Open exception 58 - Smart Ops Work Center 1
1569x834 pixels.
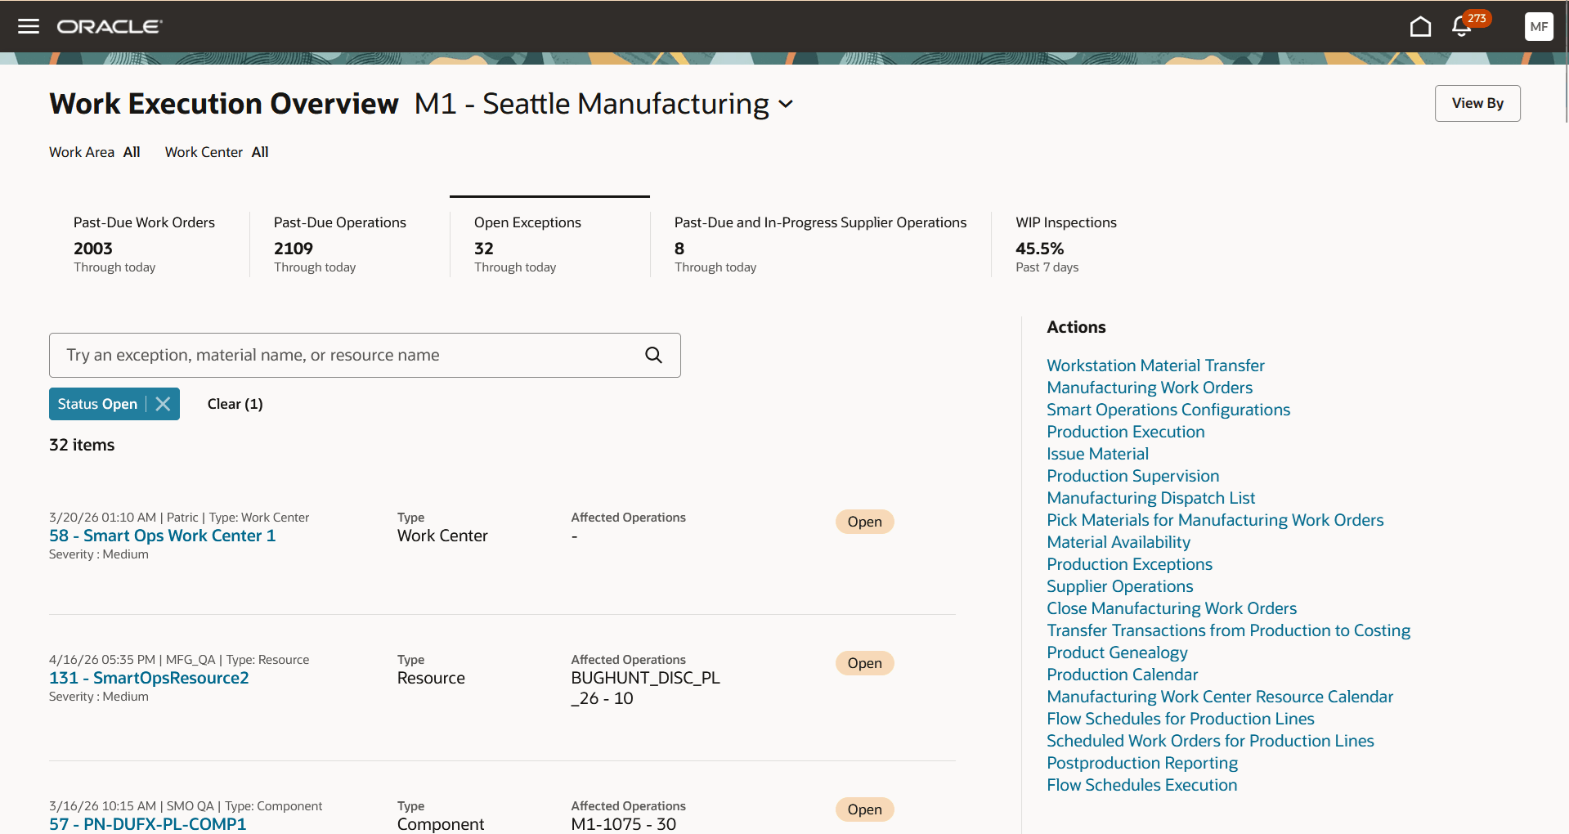click(162, 536)
